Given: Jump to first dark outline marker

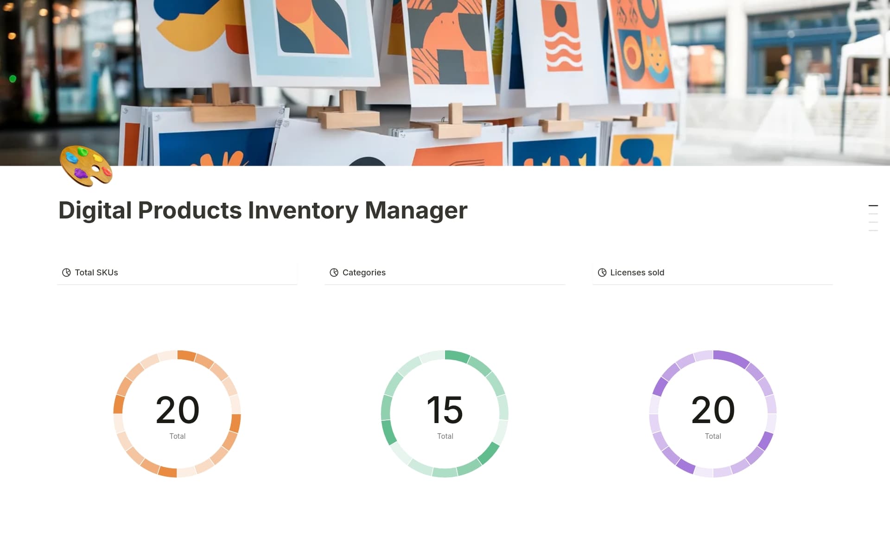Looking at the screenshot, I should click(x=873, y=206).
